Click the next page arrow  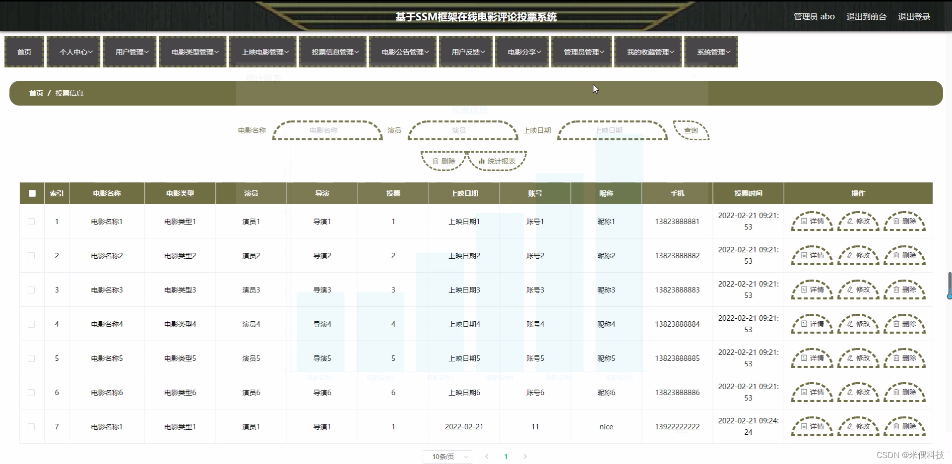[525, 456]
